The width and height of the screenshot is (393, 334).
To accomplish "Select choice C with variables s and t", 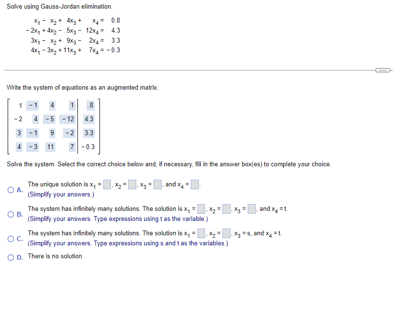I will coord(11,238).
